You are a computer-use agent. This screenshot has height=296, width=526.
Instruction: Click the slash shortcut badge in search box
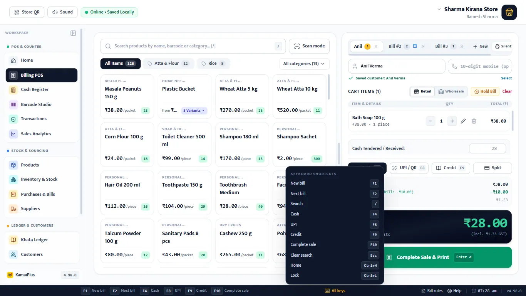(278, 46)
